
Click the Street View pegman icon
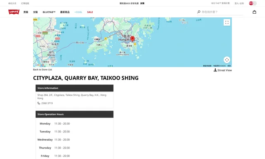click(215, 70)
